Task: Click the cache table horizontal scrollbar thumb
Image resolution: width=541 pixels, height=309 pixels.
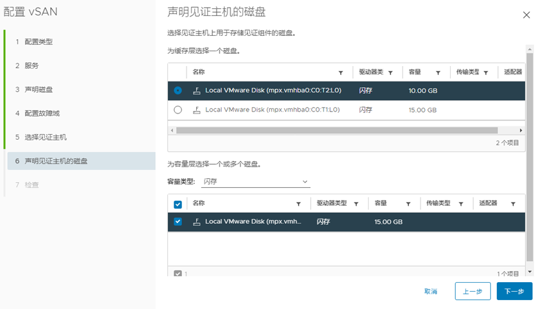Action: tap(337, 131)
